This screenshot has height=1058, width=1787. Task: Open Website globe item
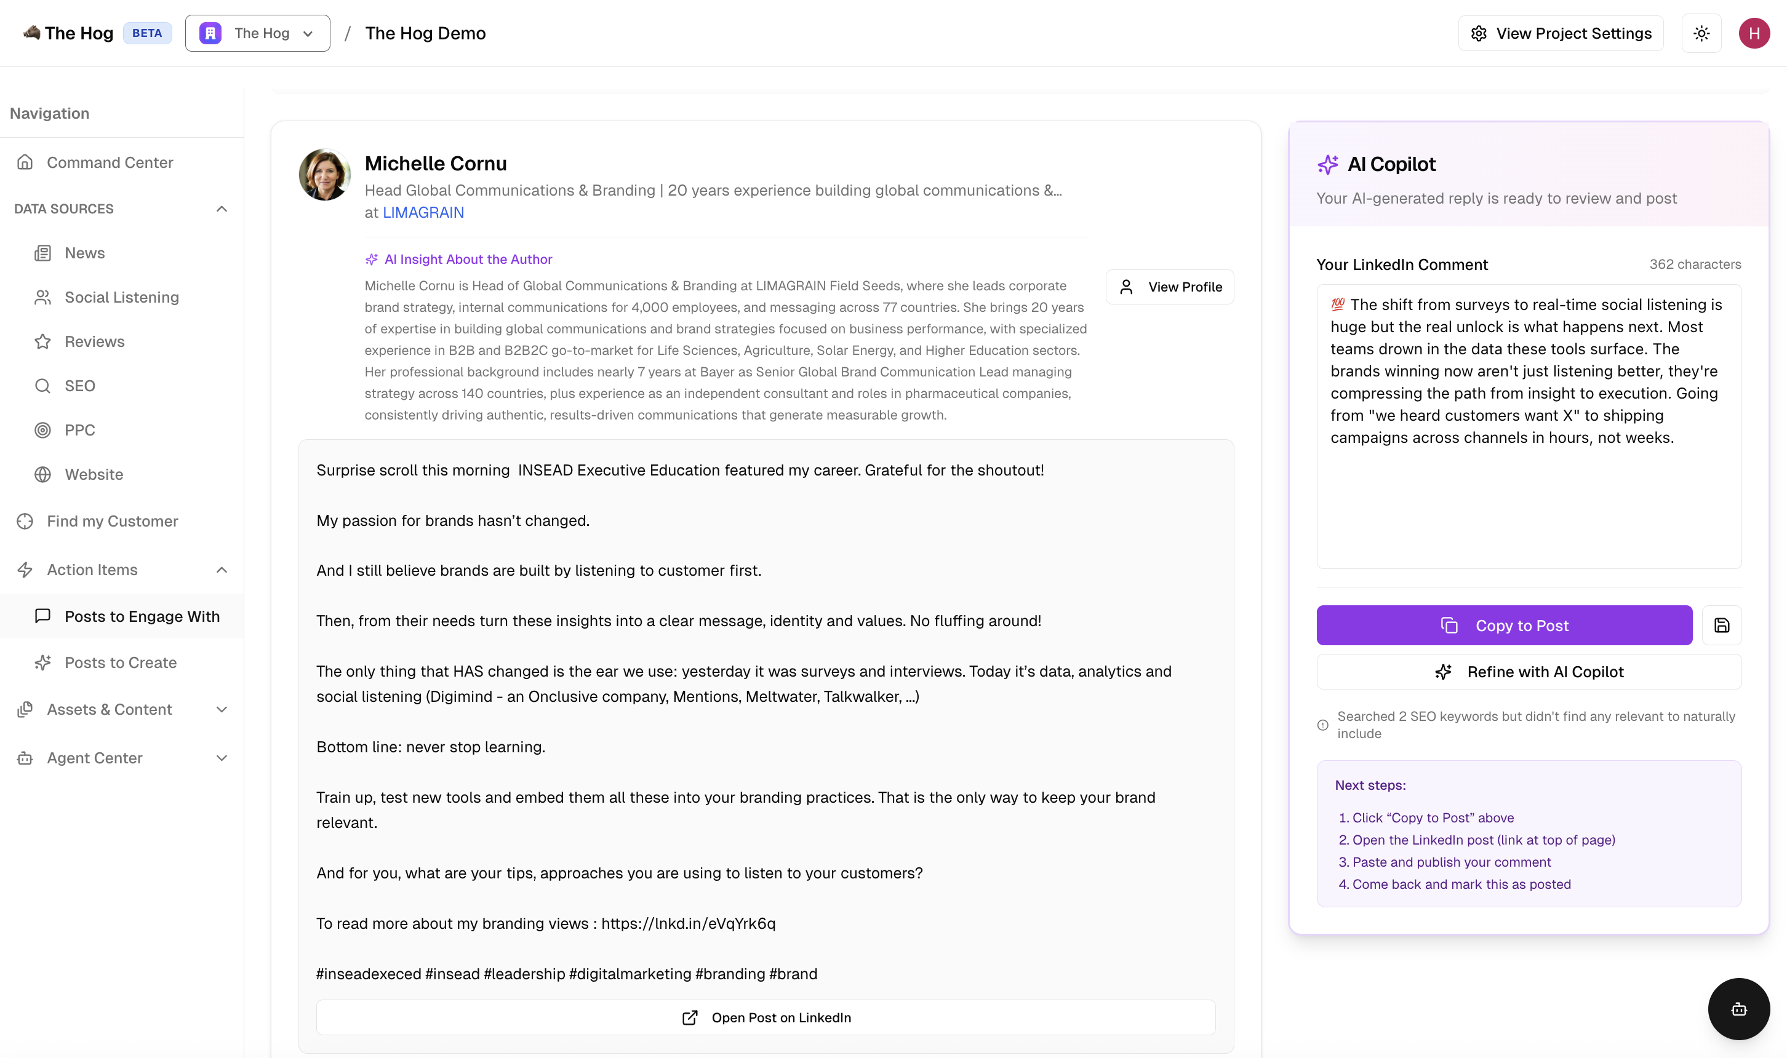tap(94, 474)
